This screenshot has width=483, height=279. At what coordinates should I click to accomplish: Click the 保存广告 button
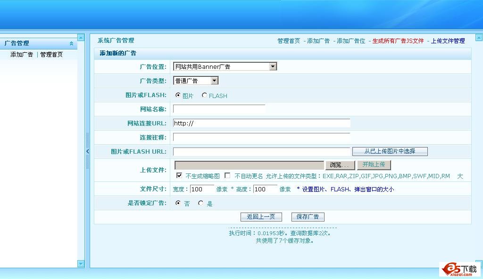pyautogui.click(x=308, y=217)
